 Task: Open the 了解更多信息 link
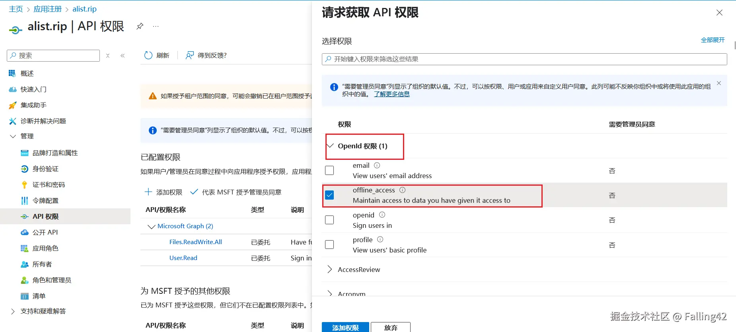[x=391, y=94]
